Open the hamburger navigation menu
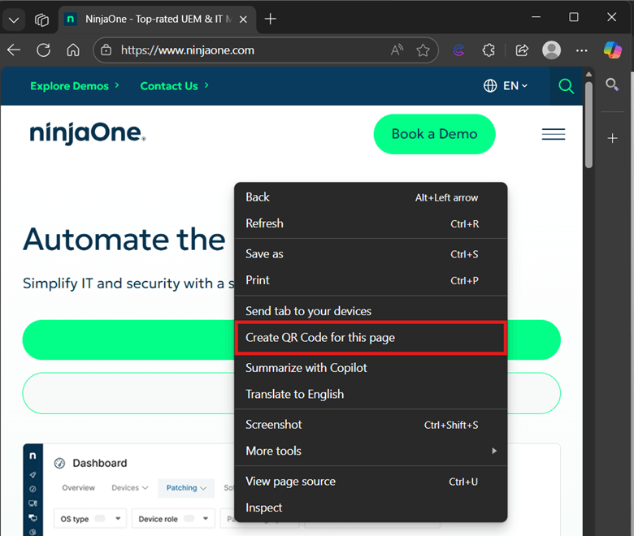Viewport: 634px width, 536px height. click(554, 134)
